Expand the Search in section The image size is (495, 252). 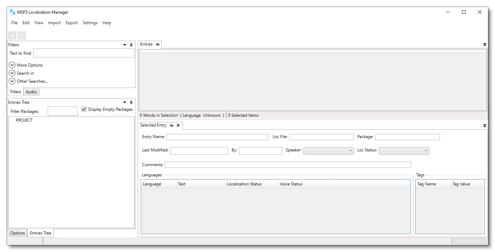[x=12, y=73]
